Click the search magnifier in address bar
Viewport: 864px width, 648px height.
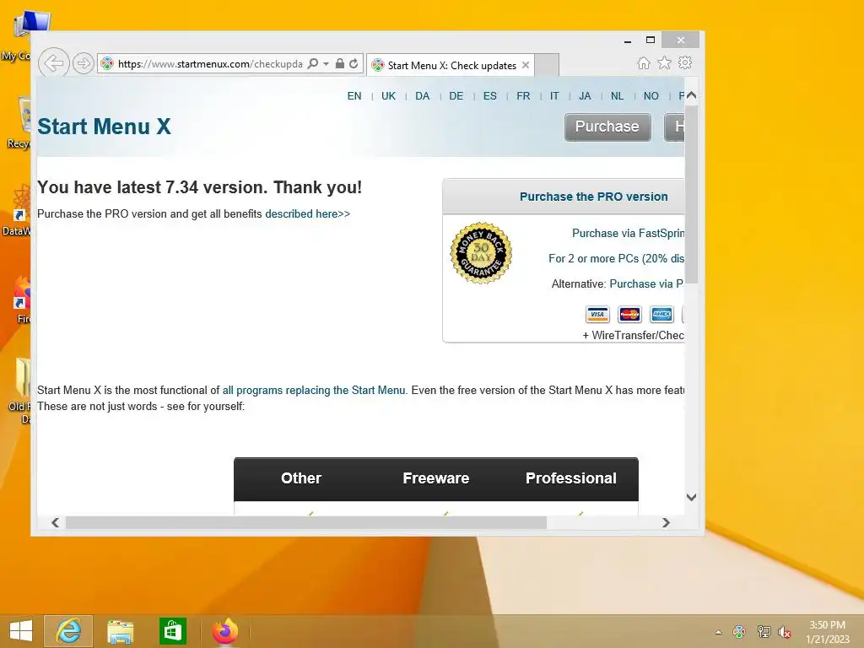(313, 63)
